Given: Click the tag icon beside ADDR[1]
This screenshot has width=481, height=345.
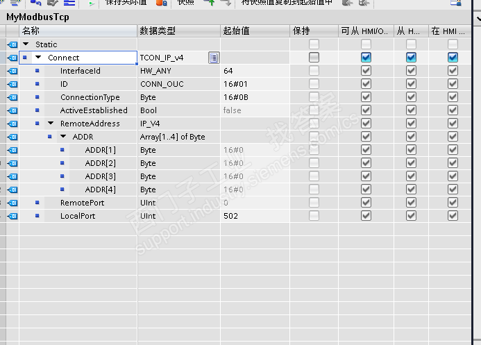Looking at the screenshot, I should click(12, 150).
